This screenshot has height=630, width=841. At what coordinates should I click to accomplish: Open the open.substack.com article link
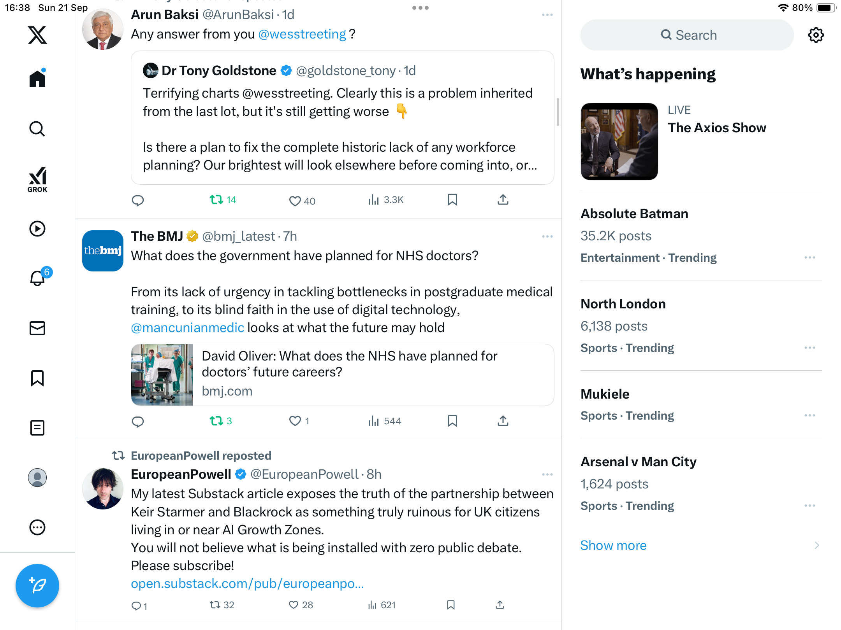click(x=247, y=583)
